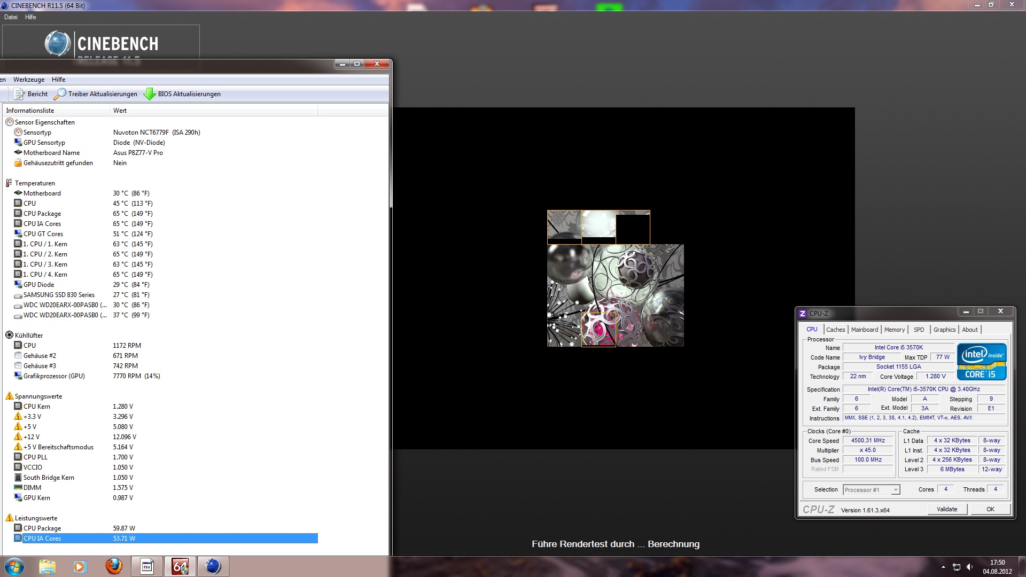Click the Windows Start orb
Viewport: 1026px width, 577px height.
click(14, 566)
